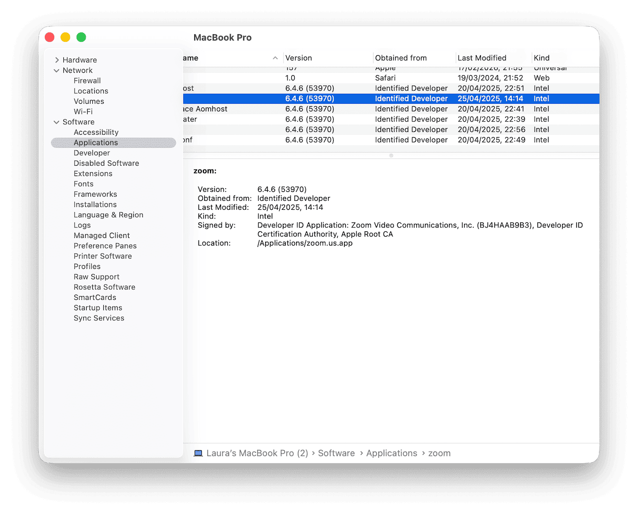Sort by Last Modified column
Image resolution: width=638 pixels, height=514 pixels.
click(482, 58)
